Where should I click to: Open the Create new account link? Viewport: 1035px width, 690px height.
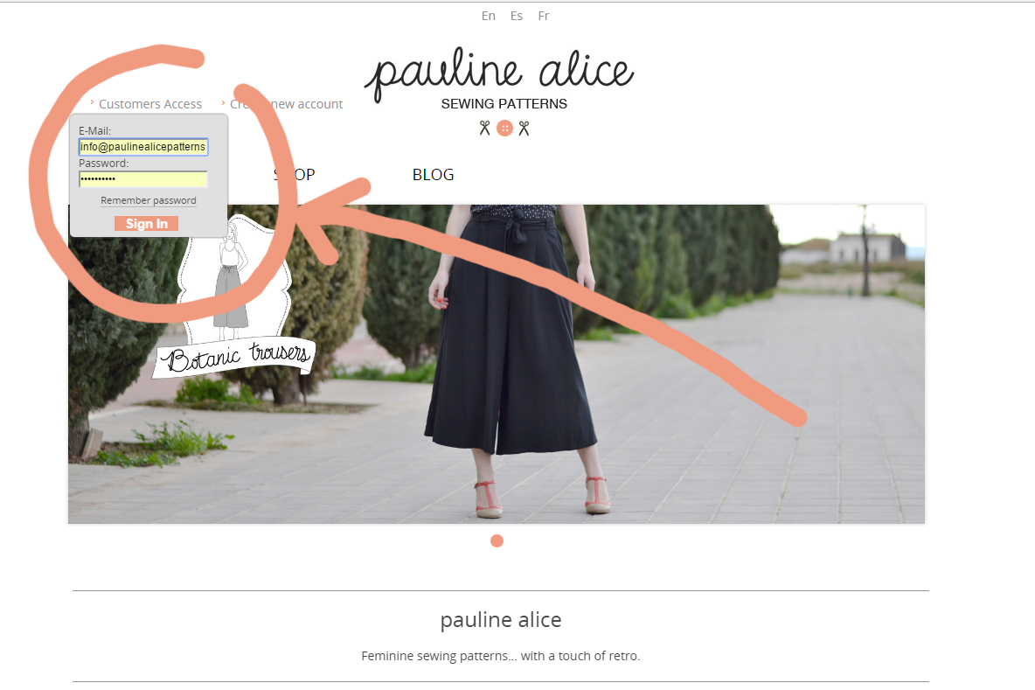click(286, 104)
